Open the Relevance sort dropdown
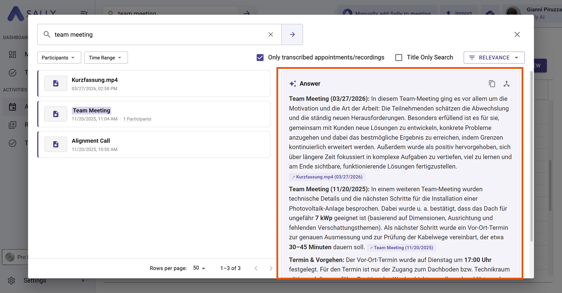The height and width of the screenshot is (293, 562). click(x=494, y=57)
